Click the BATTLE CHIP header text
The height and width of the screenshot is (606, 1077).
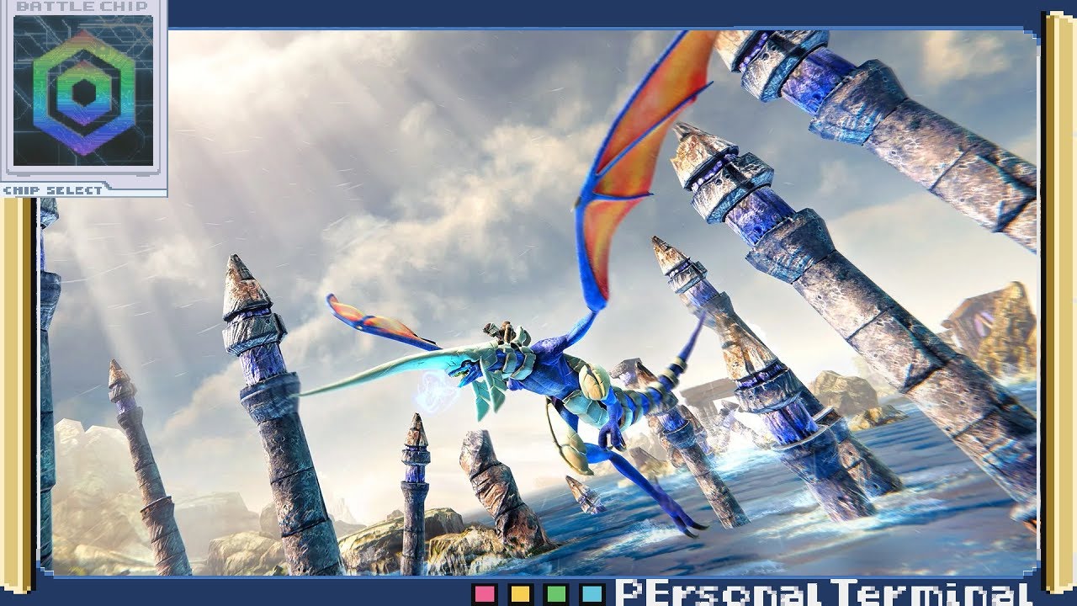[81, 6]
